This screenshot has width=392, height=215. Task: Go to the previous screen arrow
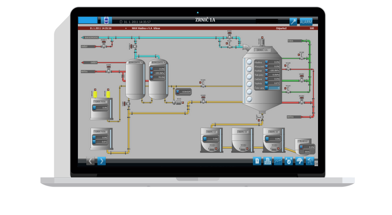click(x=91, y=160)
